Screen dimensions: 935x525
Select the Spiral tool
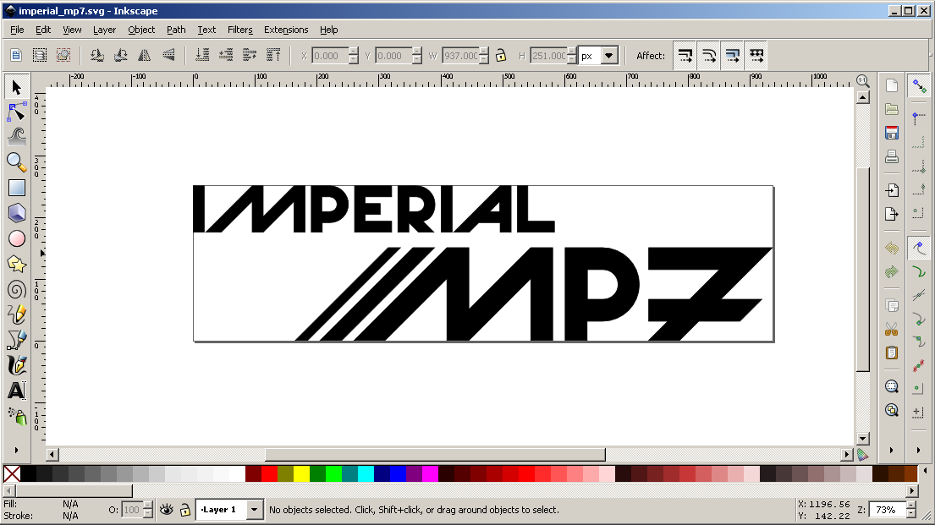pyautogui.click(x=17, y=290)
